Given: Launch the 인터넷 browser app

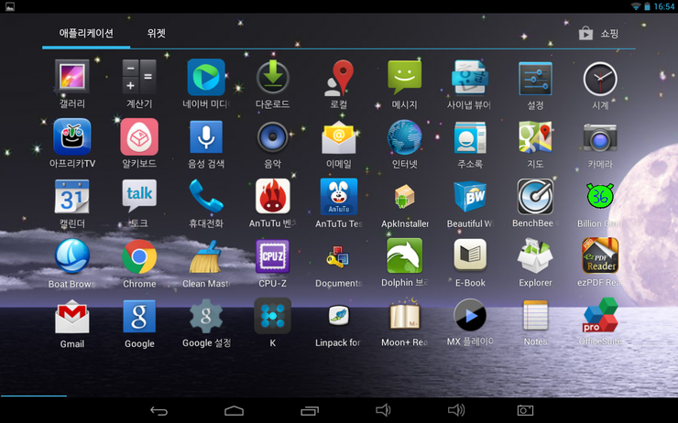Looking at the screenshot, I should click(x=405, y=137).
